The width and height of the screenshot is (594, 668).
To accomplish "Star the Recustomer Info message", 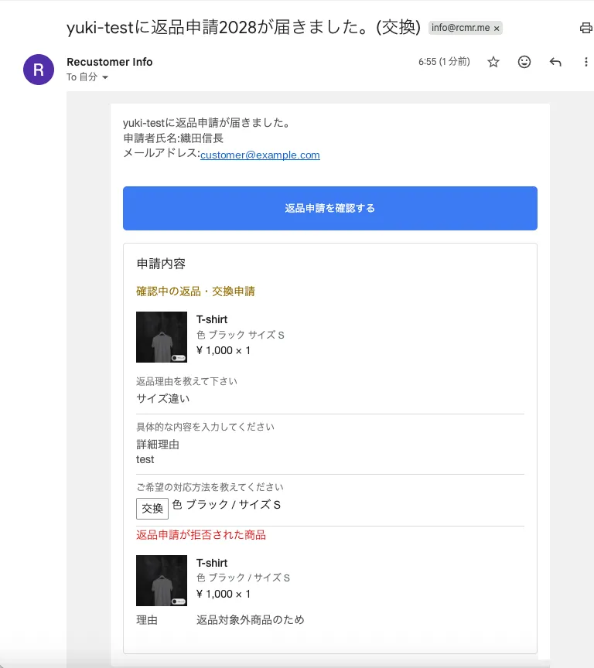I will (493, 62).
